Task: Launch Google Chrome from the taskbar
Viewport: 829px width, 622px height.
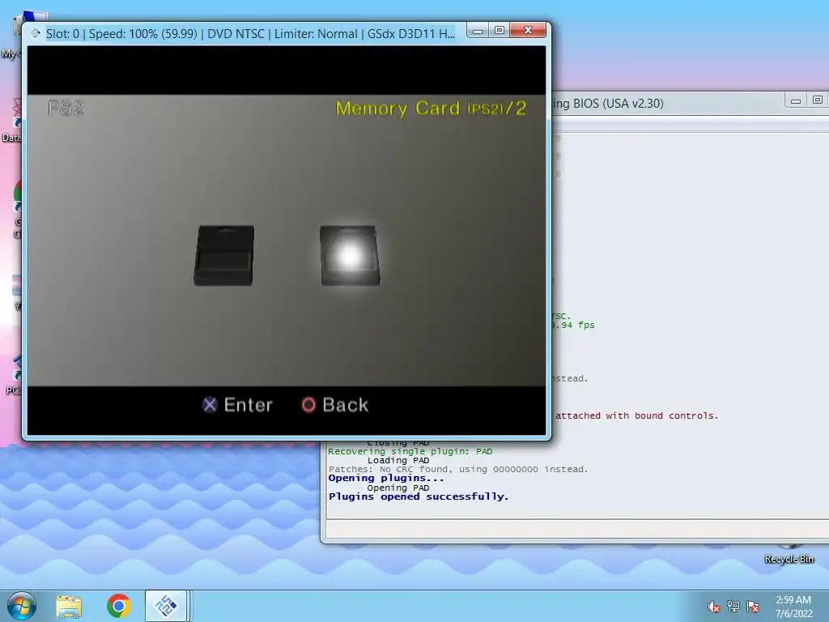Action: pyautogui.click(x=118, y=606)
